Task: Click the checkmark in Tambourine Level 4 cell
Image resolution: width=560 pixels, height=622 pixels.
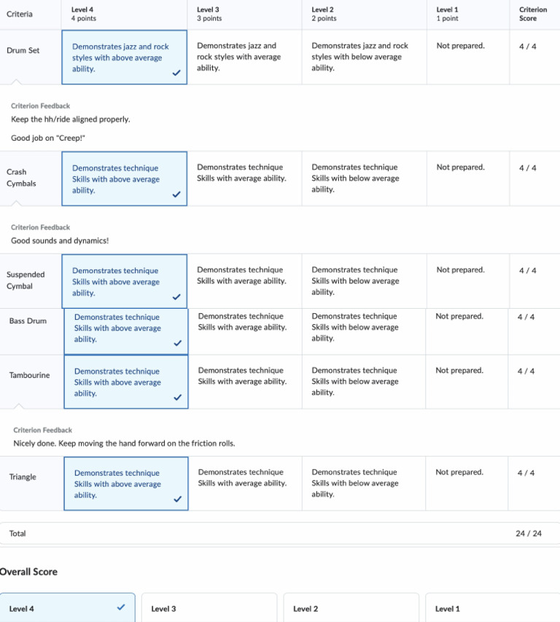Action: coord(178,398)
